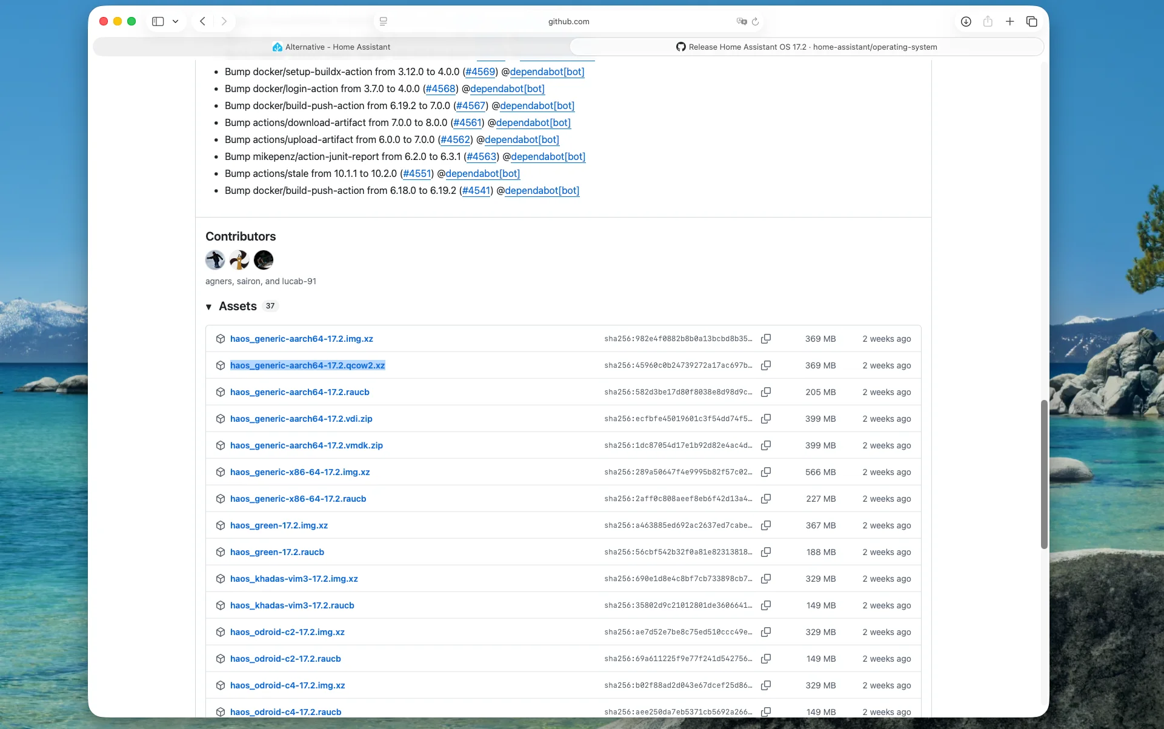Screen dimensions: 1164x729
Task: Open pull request #4569
Action: 480,72
